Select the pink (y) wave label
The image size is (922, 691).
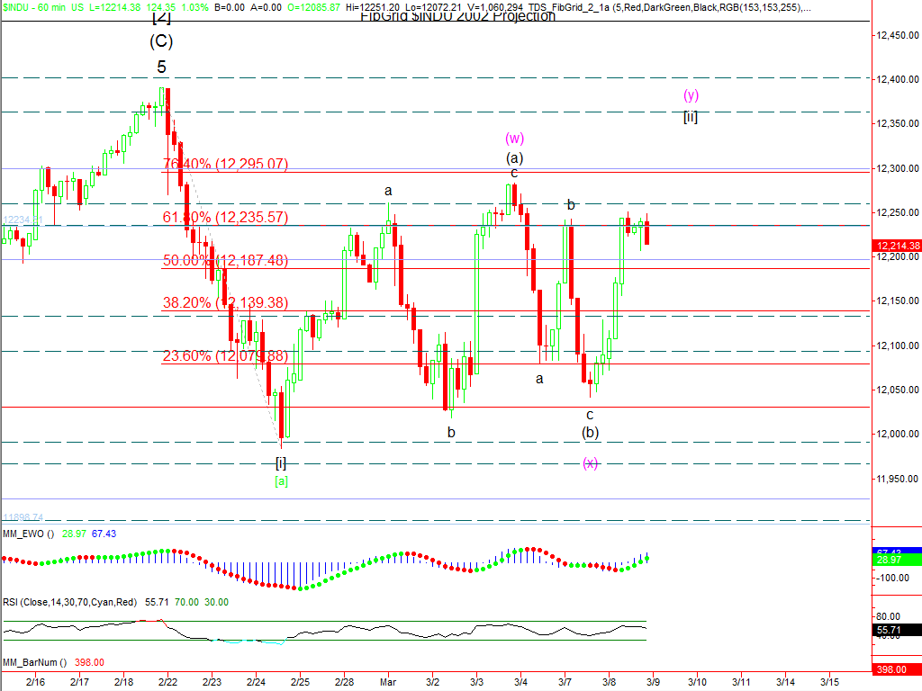(x=691, y=95)
